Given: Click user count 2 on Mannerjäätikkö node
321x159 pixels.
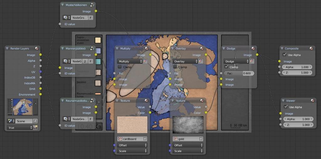Looking at the screenshot, I should click(85, 61).
